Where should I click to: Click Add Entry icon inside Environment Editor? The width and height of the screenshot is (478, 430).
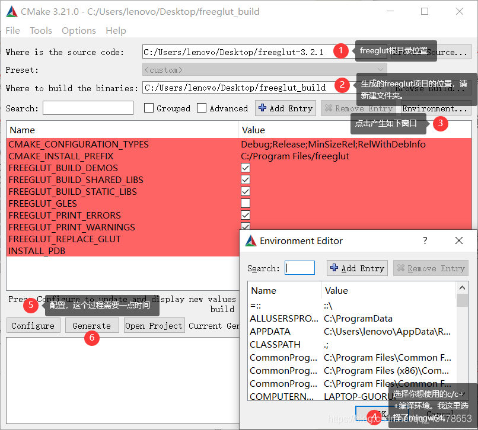tap(333, 268)
